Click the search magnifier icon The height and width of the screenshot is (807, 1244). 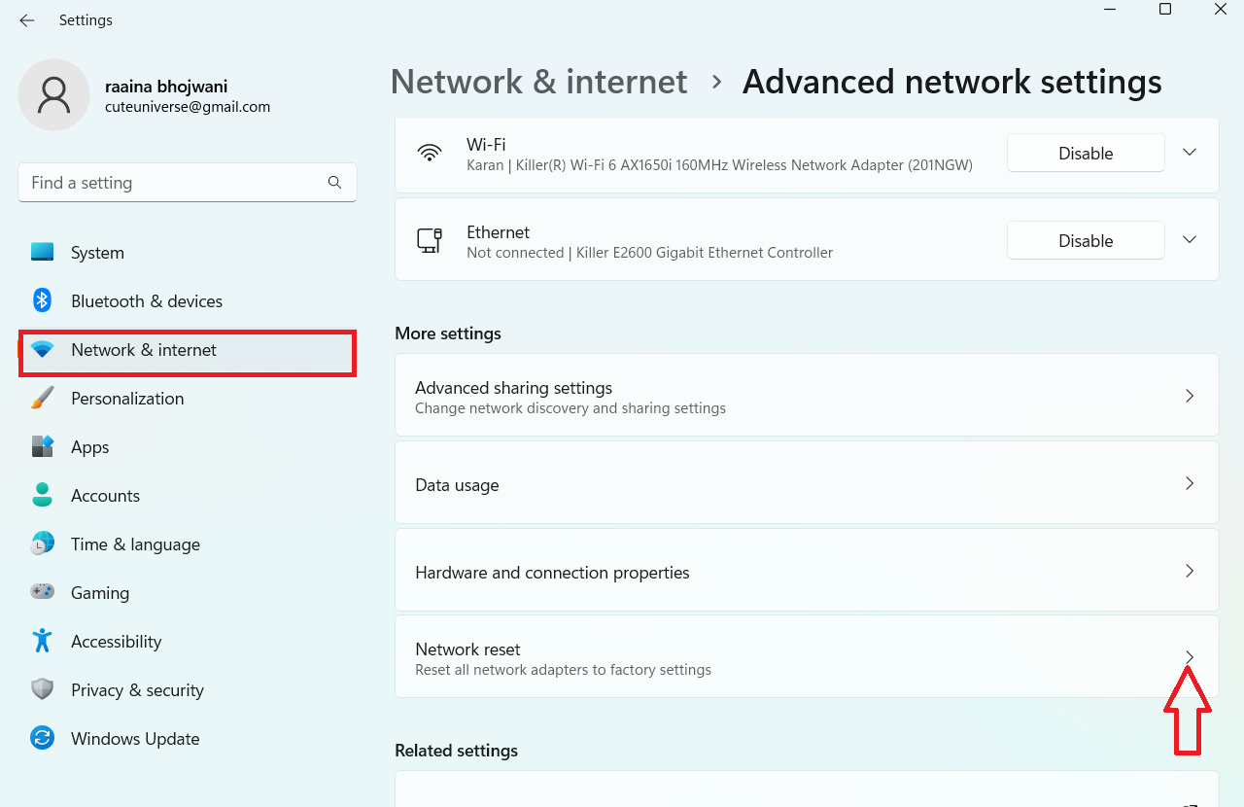[x=334, y=182]
